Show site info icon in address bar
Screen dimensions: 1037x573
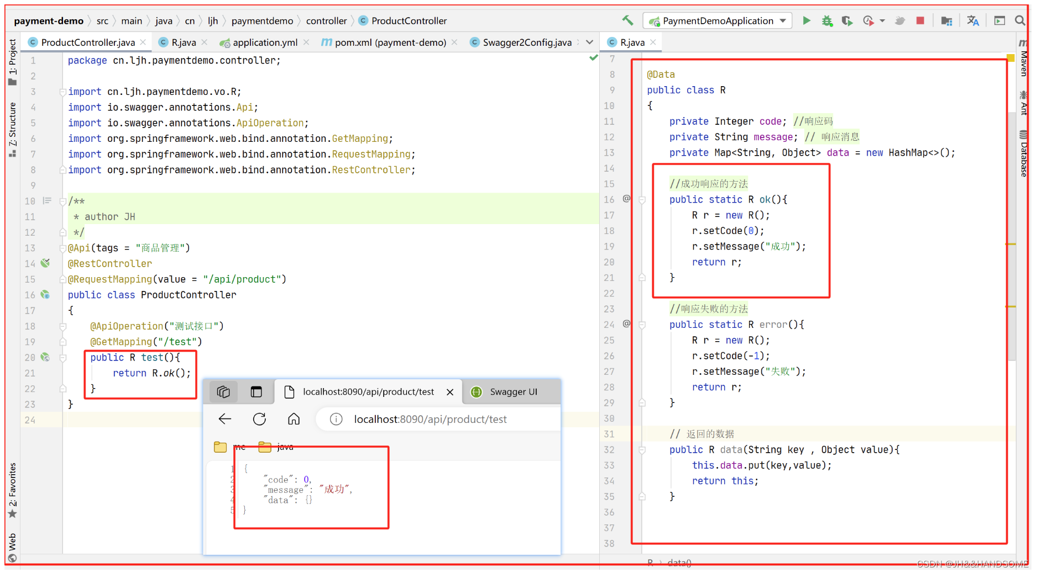click(x=336, y=420)
